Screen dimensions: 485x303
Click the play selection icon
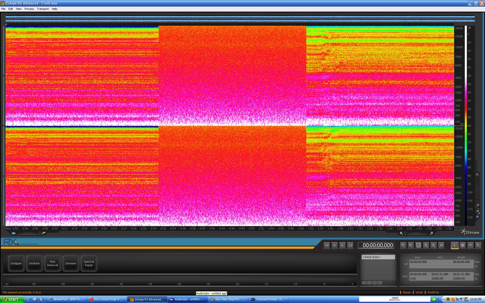click(x=342, y=245)
